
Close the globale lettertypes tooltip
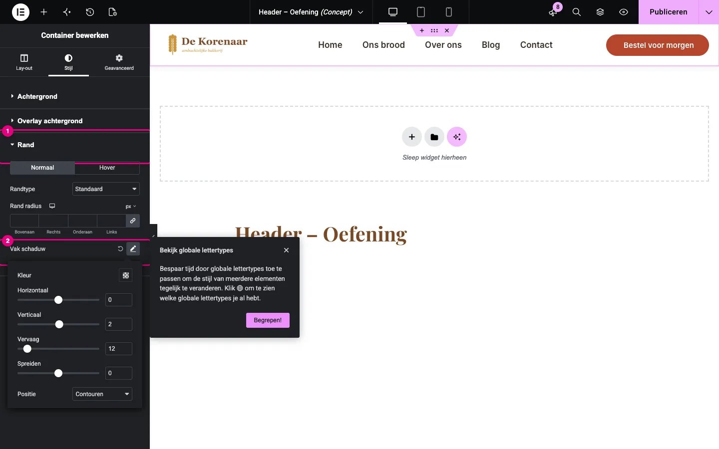286,250
